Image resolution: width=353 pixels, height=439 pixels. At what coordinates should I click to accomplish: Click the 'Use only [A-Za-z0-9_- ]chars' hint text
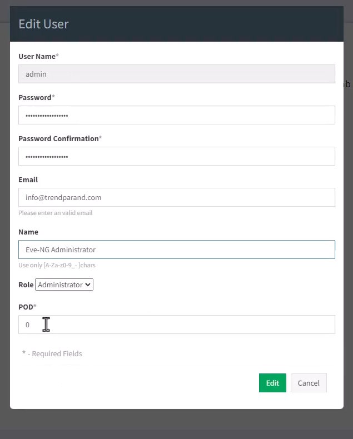[x=57, y=265]
